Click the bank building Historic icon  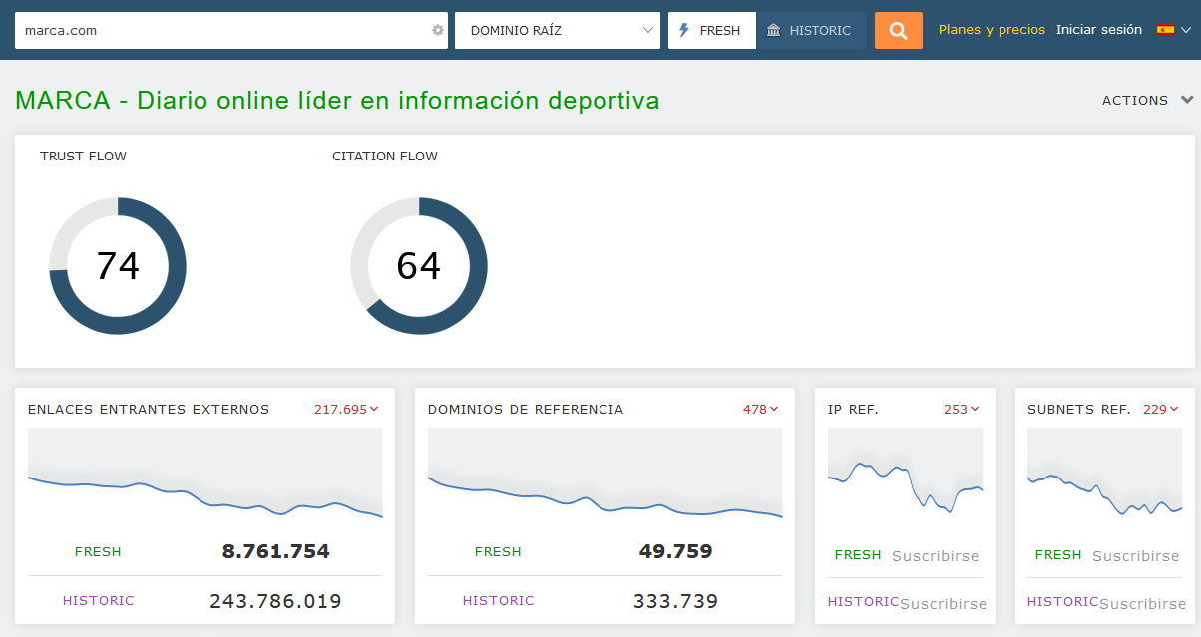click(x=774, y=30)
